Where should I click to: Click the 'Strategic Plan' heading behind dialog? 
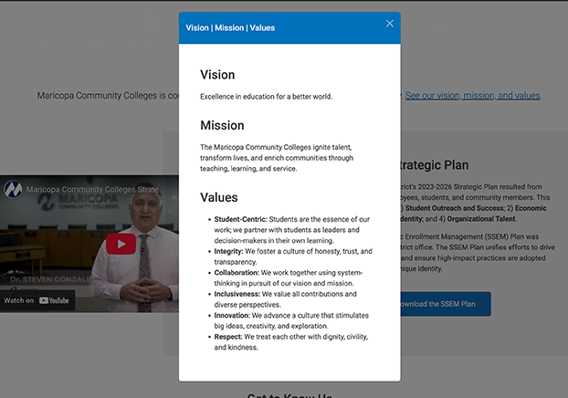coord(435,165)
